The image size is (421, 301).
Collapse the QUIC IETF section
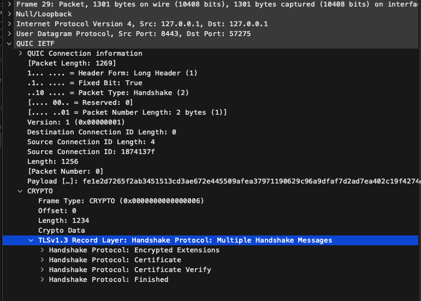pos(9,44)
